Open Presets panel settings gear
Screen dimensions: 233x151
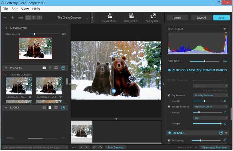click(56, 68)
